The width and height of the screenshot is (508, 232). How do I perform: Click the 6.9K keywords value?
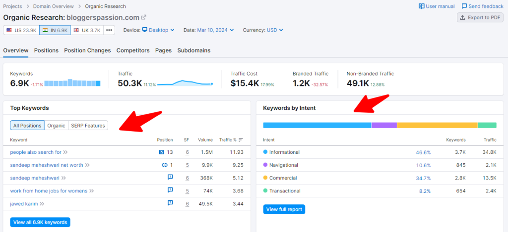coord(19,84)
